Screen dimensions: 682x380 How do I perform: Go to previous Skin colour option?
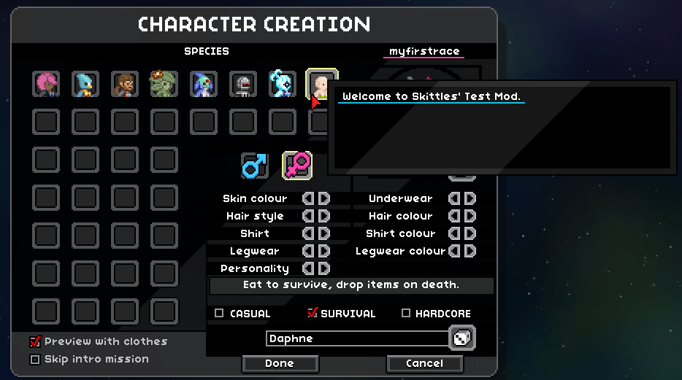[x=308, y=198]
